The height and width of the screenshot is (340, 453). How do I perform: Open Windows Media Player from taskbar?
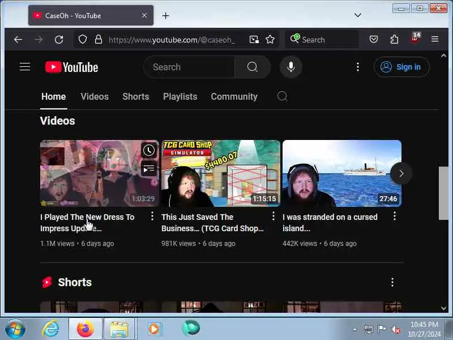point(154,329)
